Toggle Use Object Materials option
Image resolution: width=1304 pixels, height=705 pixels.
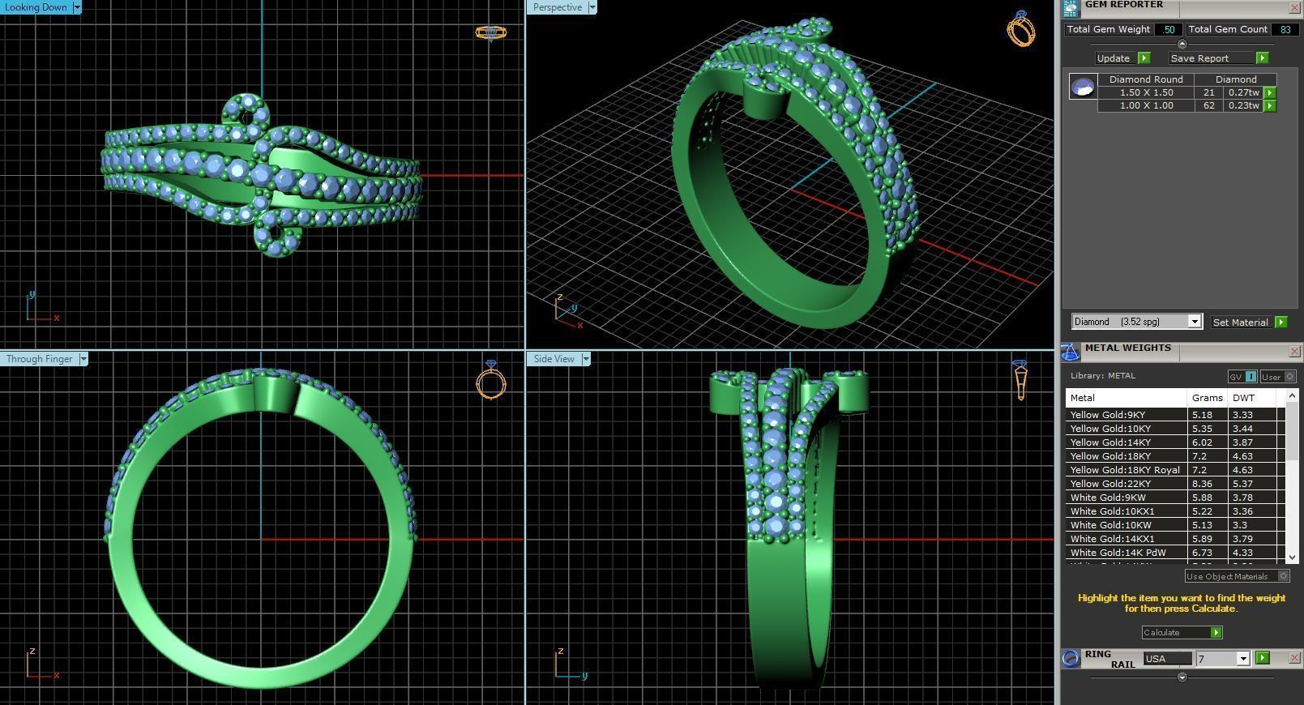[x=1237, y=576]
